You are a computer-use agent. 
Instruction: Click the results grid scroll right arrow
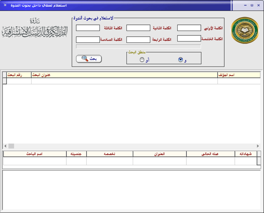(x=258, y=146)
